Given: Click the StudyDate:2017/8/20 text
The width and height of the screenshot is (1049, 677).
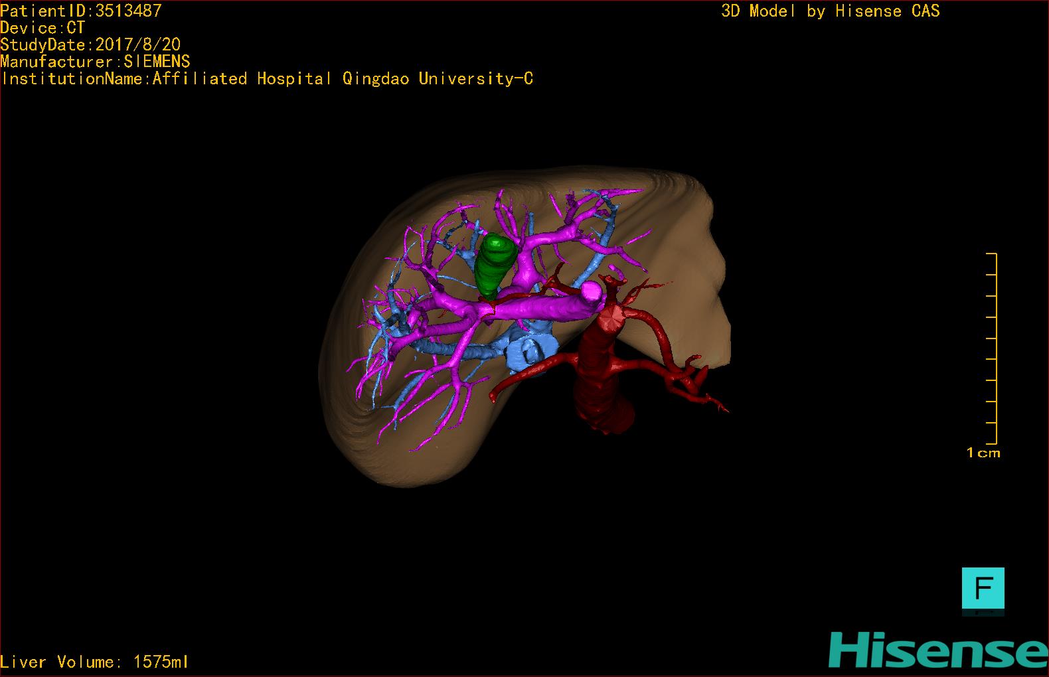Looking at the screenshot, I should 90,44.
